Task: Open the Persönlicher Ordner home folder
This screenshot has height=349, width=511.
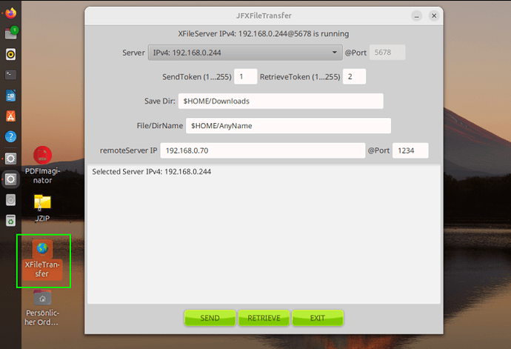Action: (42, 308)
